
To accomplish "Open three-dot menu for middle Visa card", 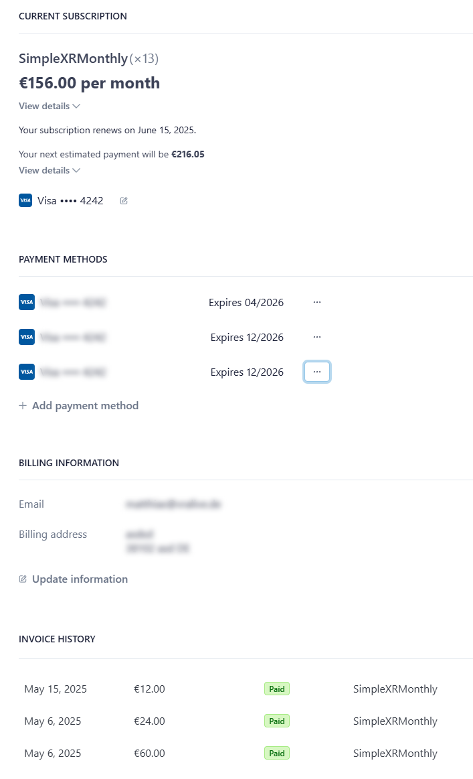I will [x=317, y=337].
